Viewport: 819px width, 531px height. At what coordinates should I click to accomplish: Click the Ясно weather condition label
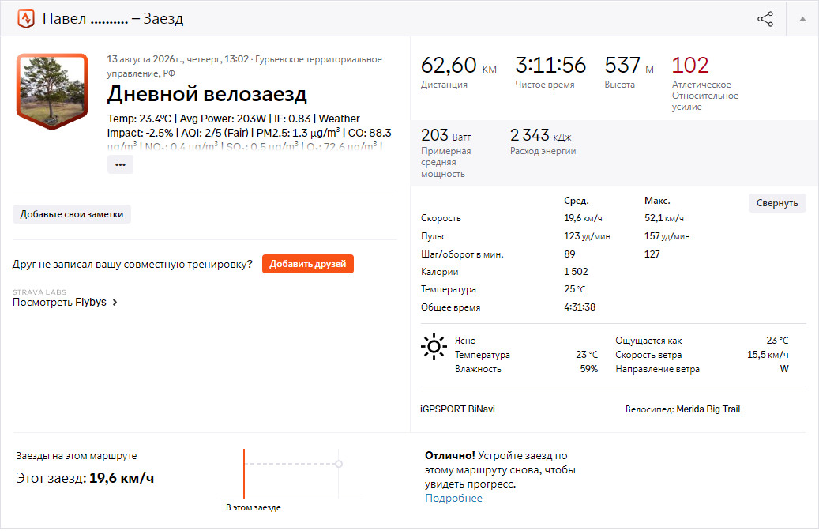465,341
